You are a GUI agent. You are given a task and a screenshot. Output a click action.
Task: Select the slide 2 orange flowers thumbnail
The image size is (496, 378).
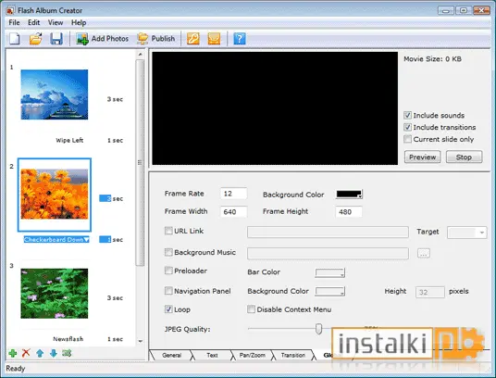coord(55,194)
